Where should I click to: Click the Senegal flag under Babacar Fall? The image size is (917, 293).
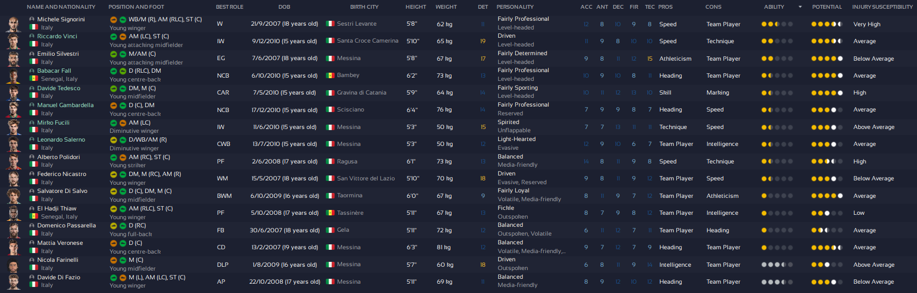pos(33,79)
